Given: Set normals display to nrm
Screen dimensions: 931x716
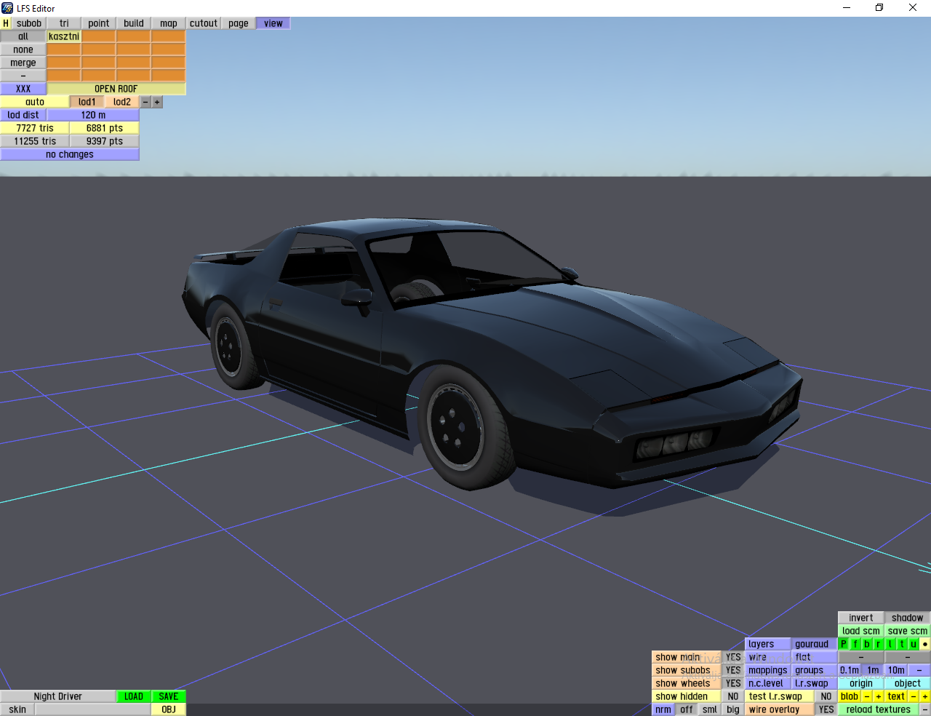Looking at the screenshot, I should point(663,709).
